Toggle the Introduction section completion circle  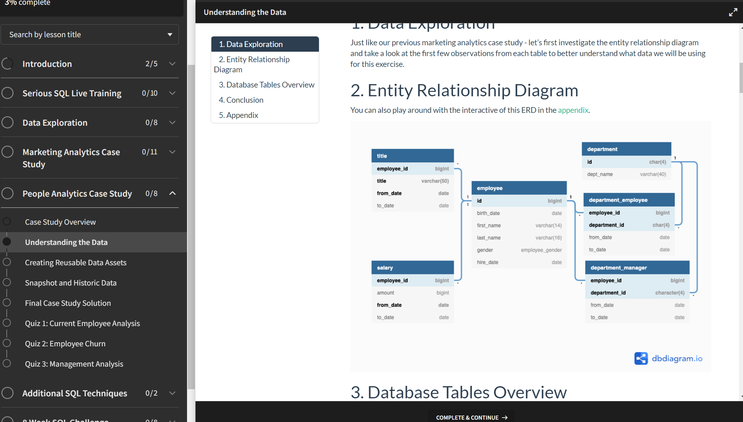tap(7, 64)
